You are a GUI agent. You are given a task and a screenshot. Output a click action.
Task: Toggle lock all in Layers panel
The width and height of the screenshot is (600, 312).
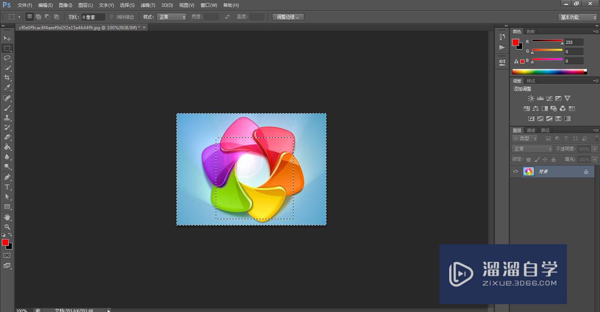pyautogui.click(x=553, y=160)
